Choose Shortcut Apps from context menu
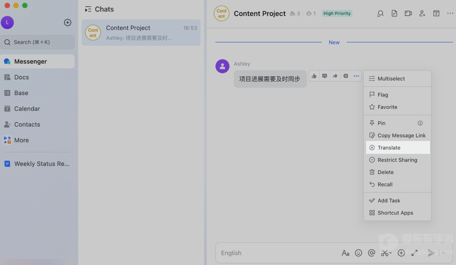Screen dimensions: 456x265 point(398,213)
